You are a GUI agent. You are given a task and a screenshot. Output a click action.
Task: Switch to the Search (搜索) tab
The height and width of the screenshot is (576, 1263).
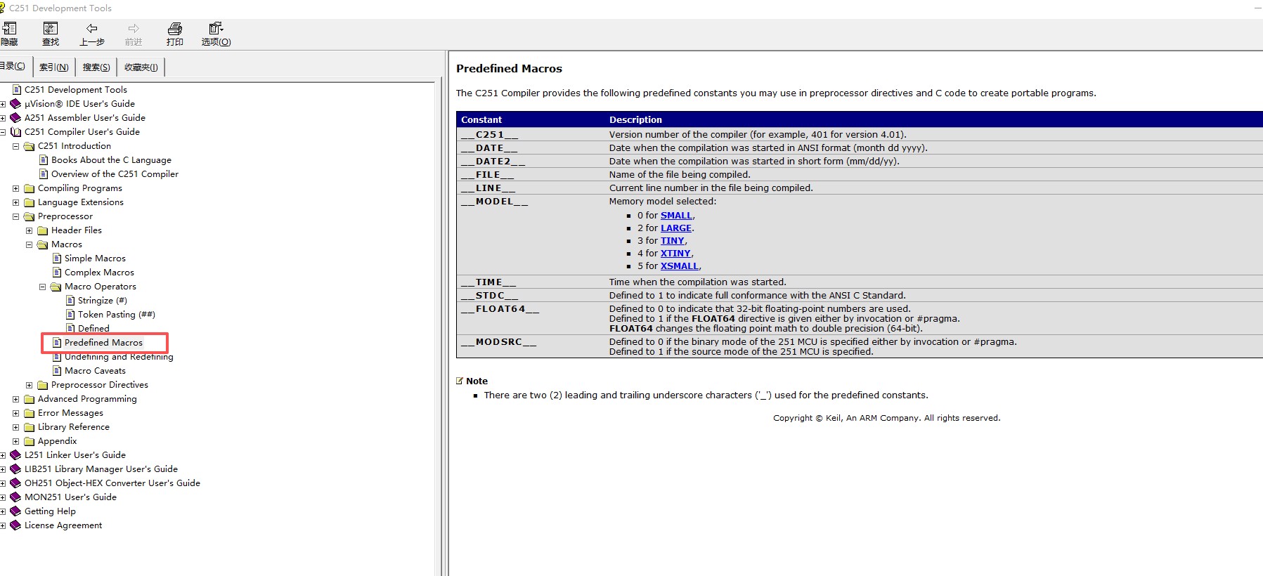(96, 67)
